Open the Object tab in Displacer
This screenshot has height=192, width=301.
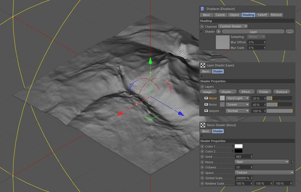234,15
